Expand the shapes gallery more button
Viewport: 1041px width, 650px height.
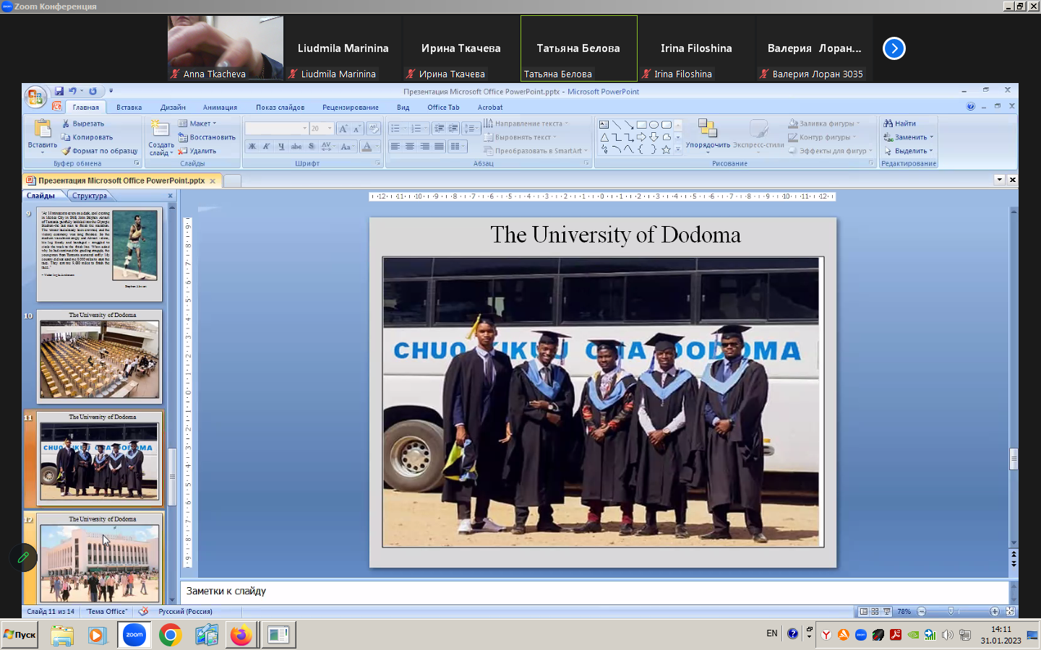coord(678,149)
